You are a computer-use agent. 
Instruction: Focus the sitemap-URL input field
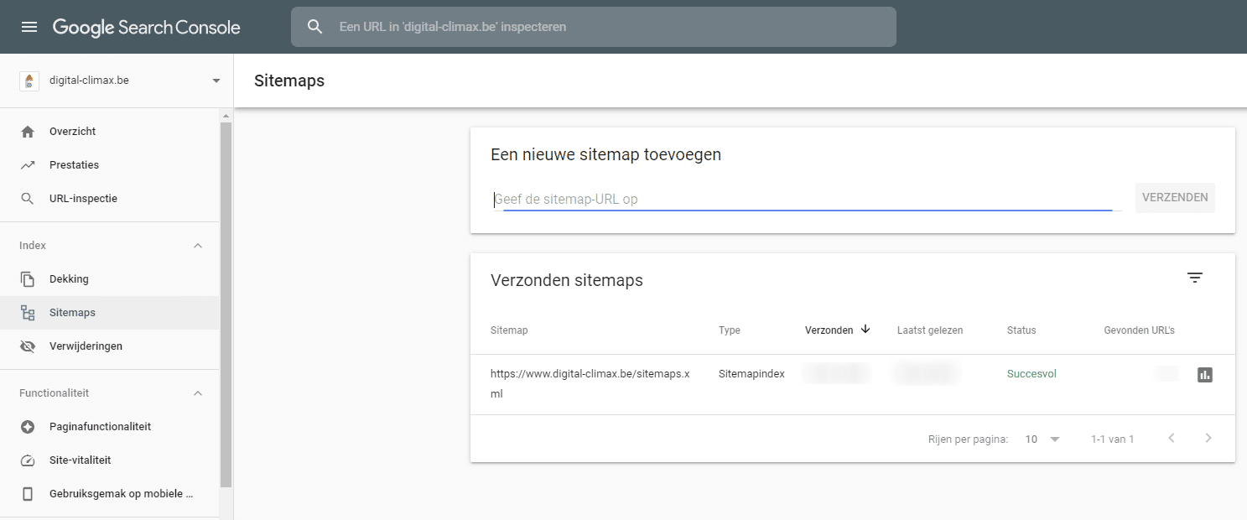(x=806, y=199)
